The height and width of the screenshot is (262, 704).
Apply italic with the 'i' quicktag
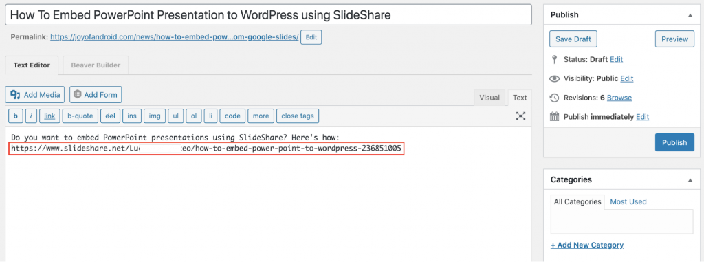click(31, 116)
